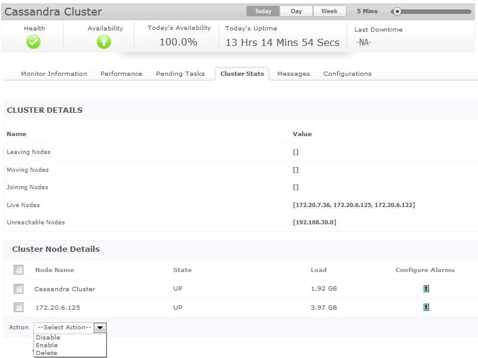Screen dimensions: 478x358
Task: Tick the select-all checkbox beside Node Name header
Action: [19, 270]
